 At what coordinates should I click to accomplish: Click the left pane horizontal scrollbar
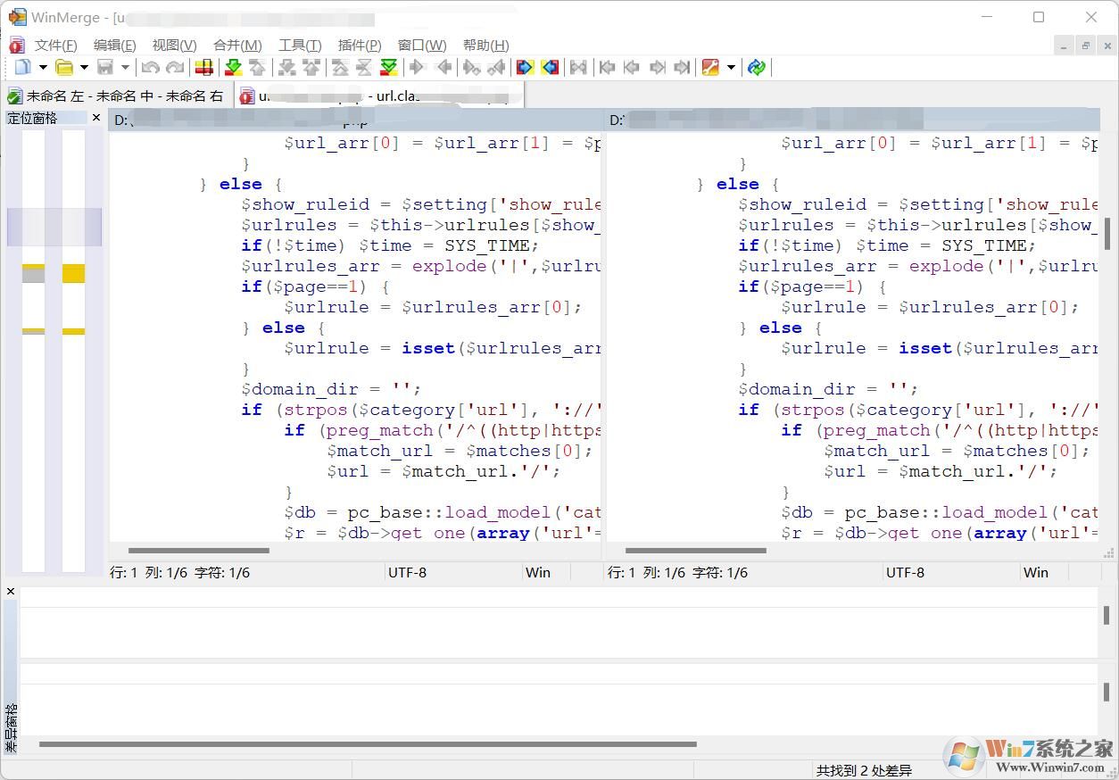tap(198, 551)
